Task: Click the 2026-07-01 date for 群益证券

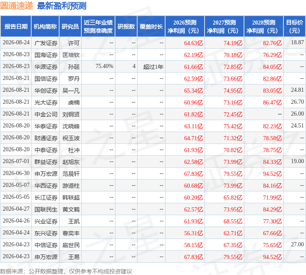Action: coord(16,161)
